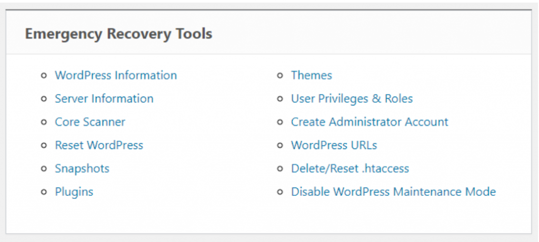Go to Server Information
Viewport: 539px width, 242px height.
click(x=104, y=99)
